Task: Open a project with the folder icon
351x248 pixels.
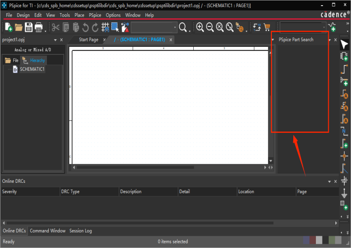Action: coord(18,27)
